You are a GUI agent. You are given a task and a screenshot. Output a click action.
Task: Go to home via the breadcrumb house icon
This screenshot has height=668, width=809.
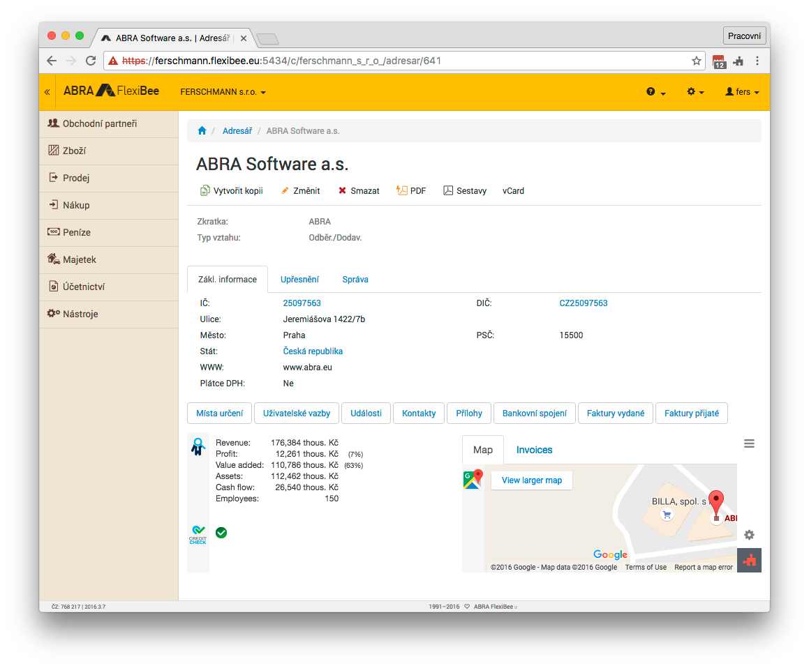[x=202, y=131]
